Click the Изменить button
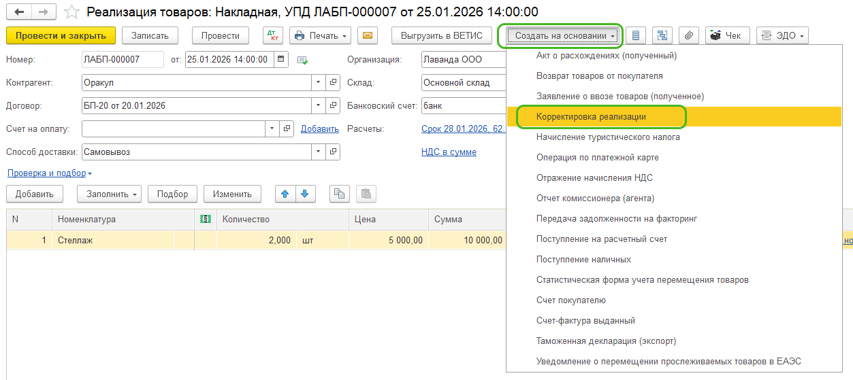 pos(232,194)
